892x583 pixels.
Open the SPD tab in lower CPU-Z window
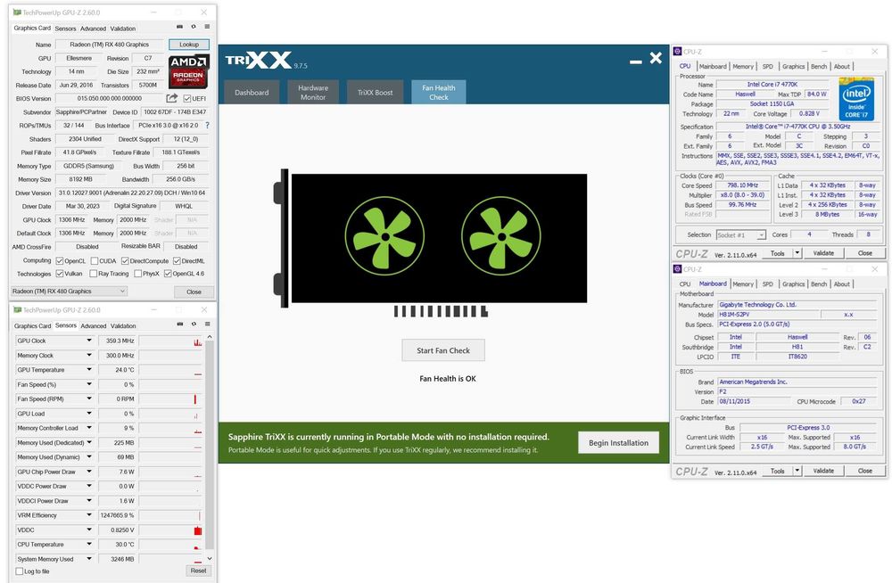(767, 283)
